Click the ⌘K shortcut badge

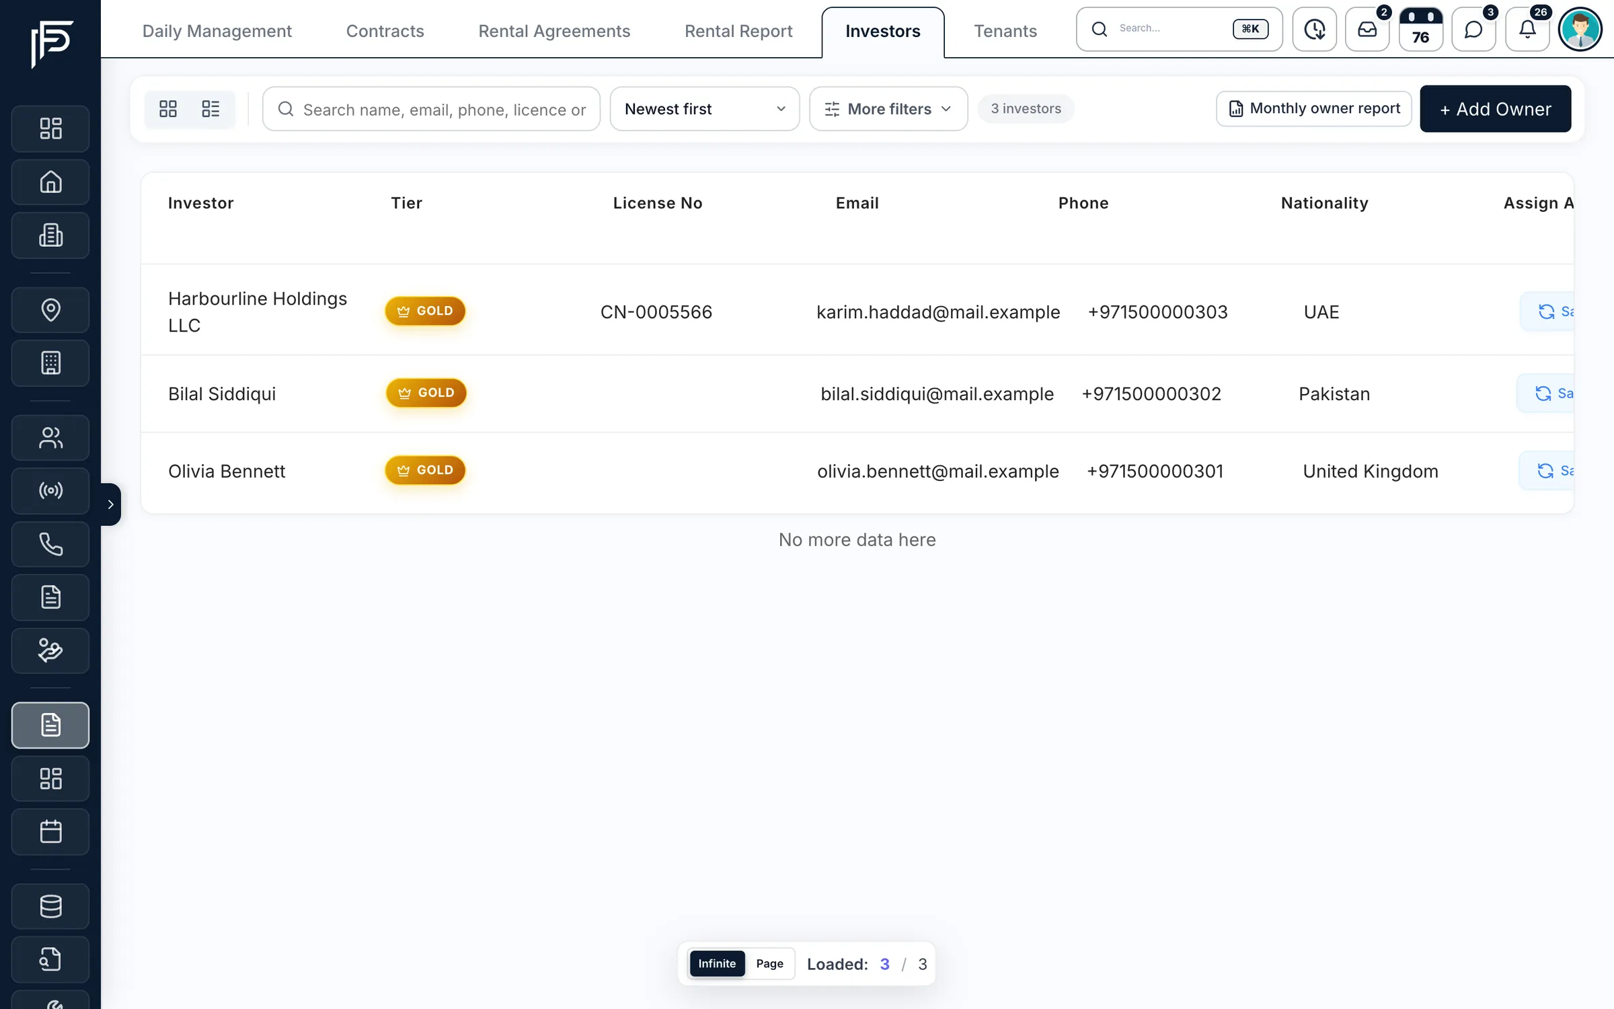pos(1250,29)
